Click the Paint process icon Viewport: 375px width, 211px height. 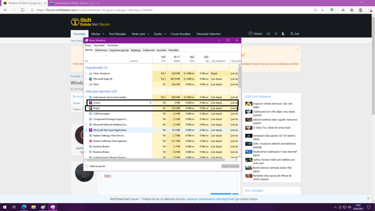(91, 84)
